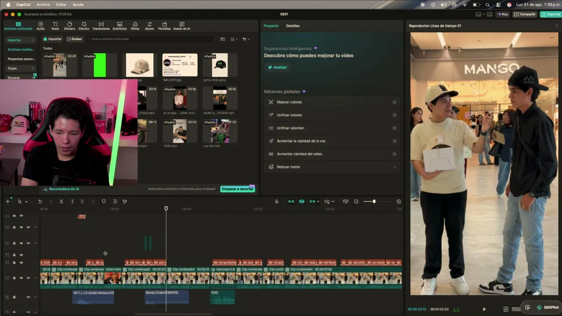This screenshot has width=562, height=316.
Task: Switch to the Detalles tab
Action: (x=293, y=26)
